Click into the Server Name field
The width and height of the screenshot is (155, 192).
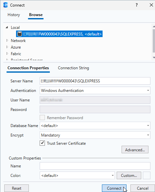(x=95, y=81)
